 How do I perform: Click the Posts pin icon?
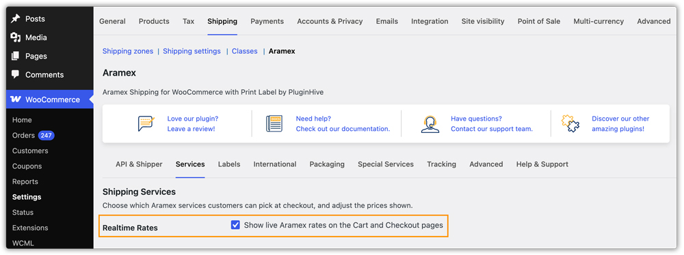coord(15,18)
